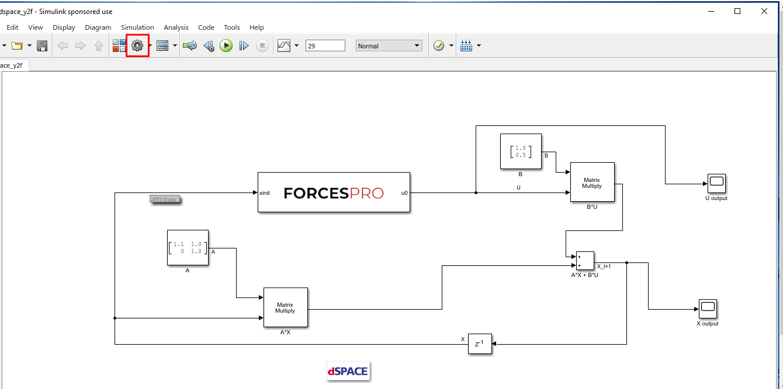Click the Model Advisor checkmark icon
Viewport: 783px width, 389px height.
point(439,45)
